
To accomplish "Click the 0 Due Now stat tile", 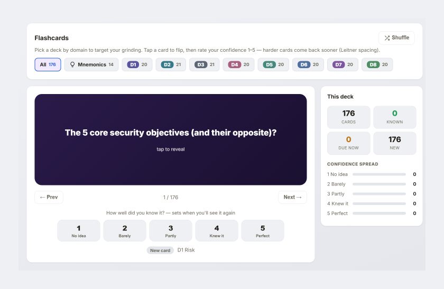I will pos(348,143).
